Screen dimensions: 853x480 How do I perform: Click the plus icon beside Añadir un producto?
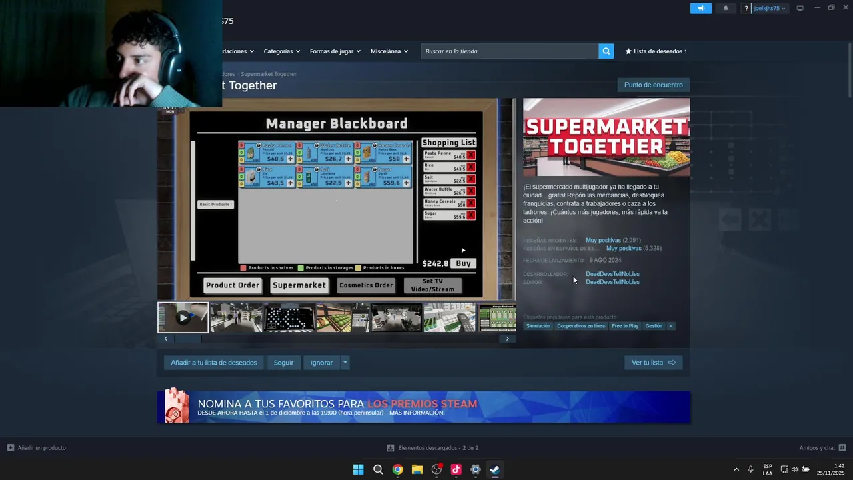pyautogui.click(x=11, y=448)
